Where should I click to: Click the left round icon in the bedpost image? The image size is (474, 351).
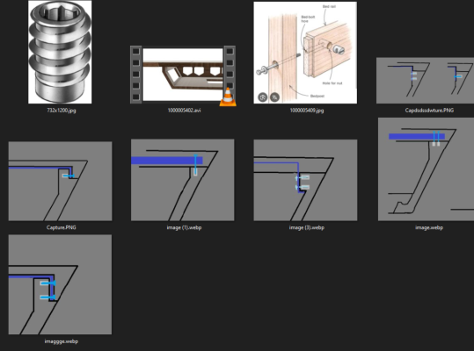click(263, 97)
